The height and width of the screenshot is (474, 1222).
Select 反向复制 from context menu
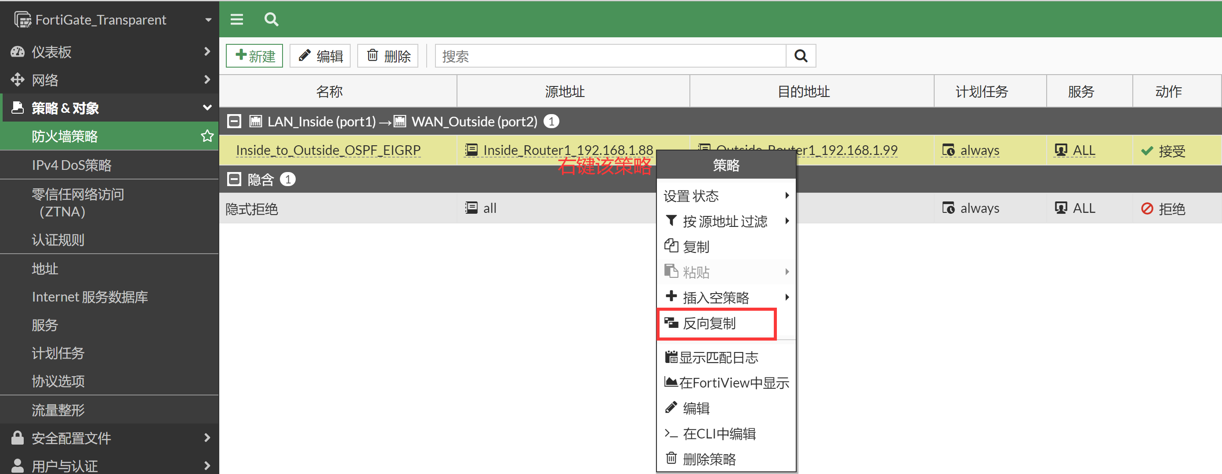pos(709,324)
